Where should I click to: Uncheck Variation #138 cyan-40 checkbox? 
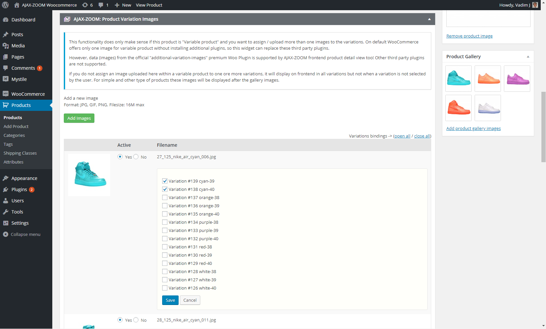click(x=165, y=189)
